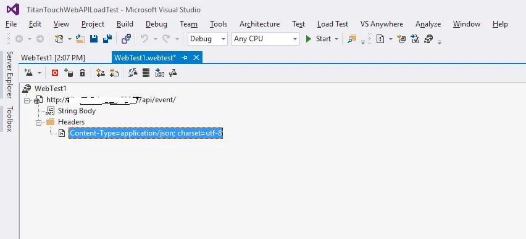Open the Architecture menu
The image size is (526, 239).
click(260, 24)
